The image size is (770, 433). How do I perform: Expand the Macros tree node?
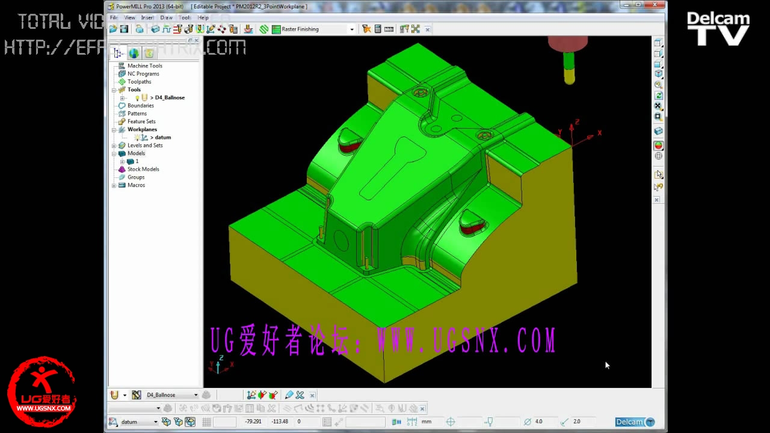[x=114, y=185]
